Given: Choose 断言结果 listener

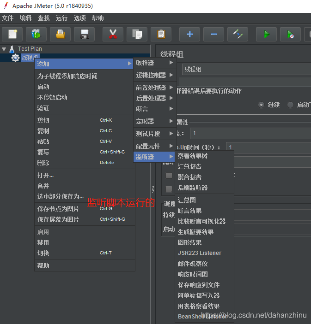Looking at the screenshot, I should point(205,211).
